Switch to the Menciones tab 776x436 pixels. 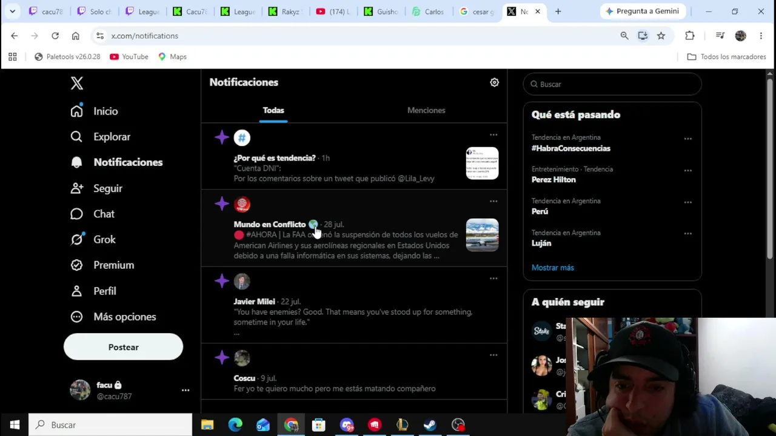426,110
